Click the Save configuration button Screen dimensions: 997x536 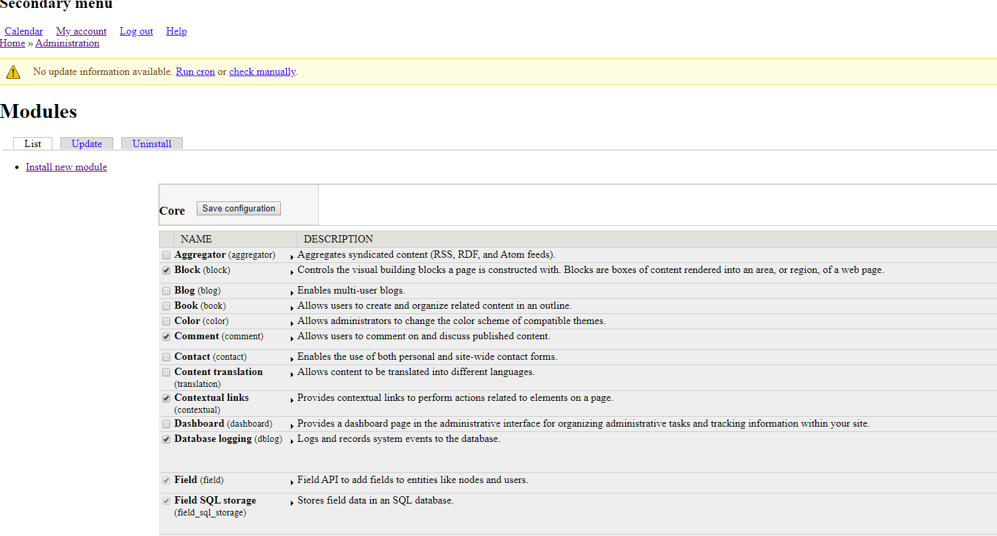click(238, 208)
